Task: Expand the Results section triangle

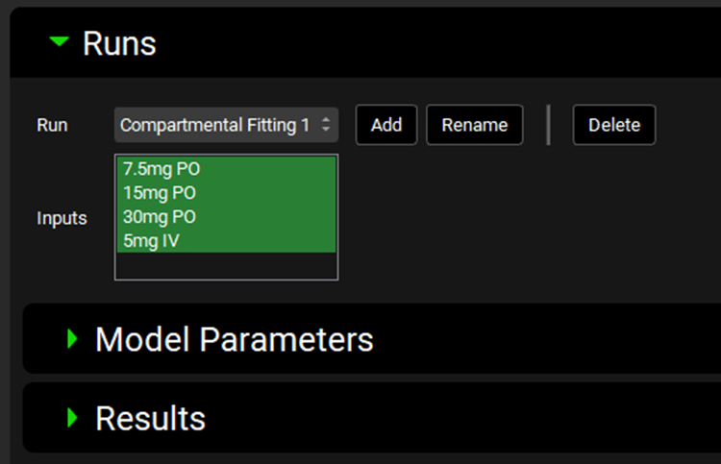Action: [70, 418]
